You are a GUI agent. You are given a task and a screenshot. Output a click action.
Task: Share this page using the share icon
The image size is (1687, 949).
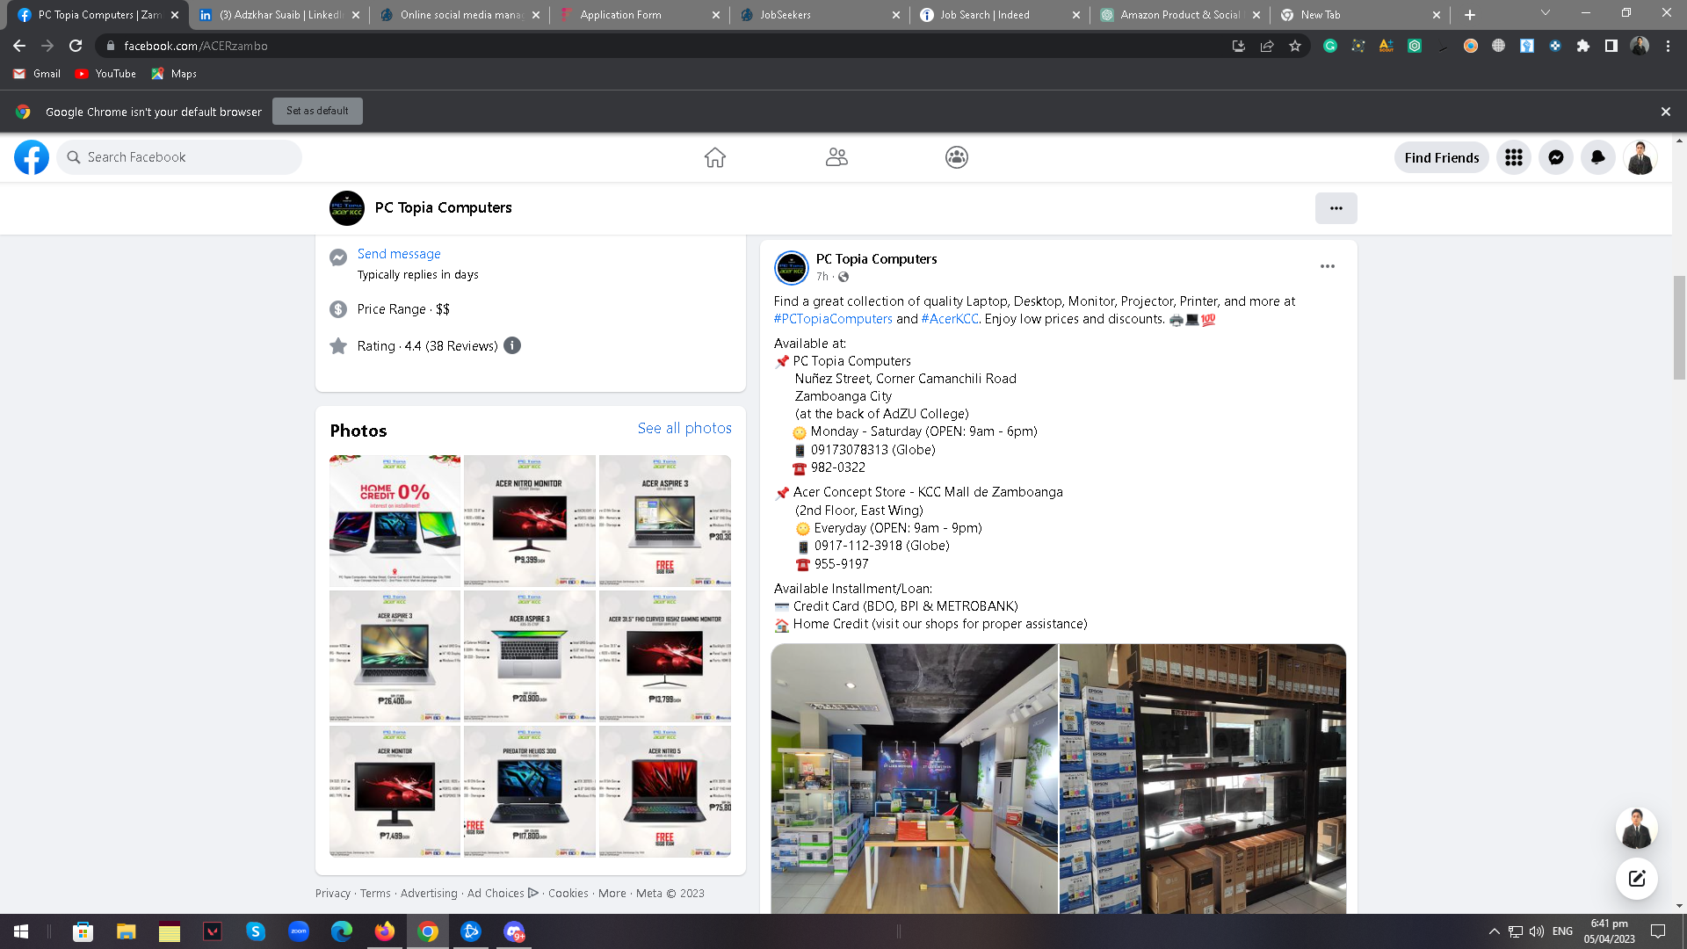pos(1267,46)
